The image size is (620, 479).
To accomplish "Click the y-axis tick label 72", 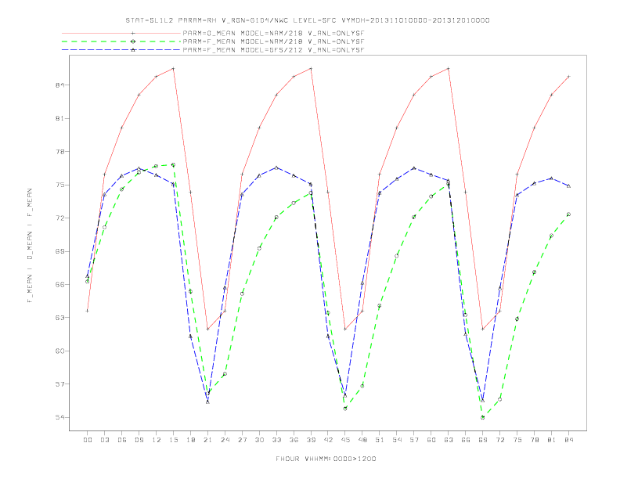I will click(60, 218).
